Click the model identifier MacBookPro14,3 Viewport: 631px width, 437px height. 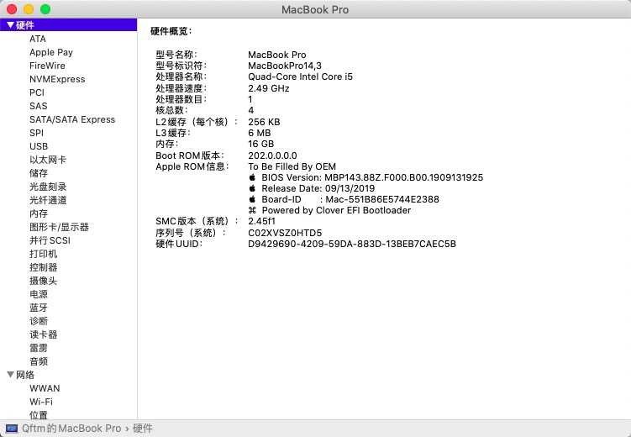pyautogui.click(x=285, y=66)
